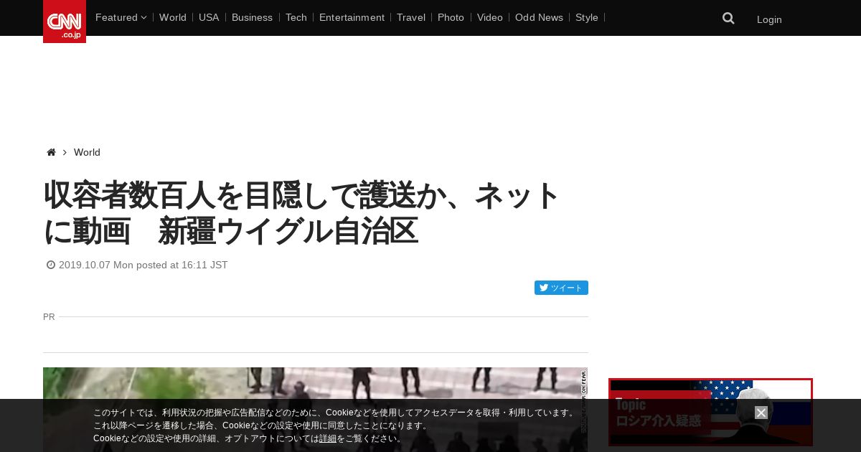Open the USA section

click(x=209, y=17)
